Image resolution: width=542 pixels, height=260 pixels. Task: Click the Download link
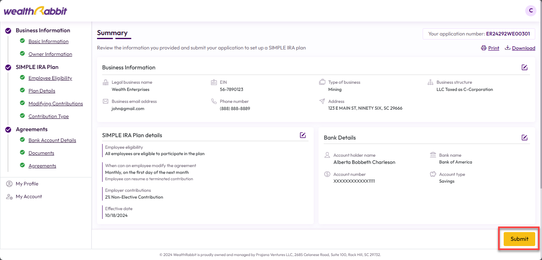(x=524, y=48)
